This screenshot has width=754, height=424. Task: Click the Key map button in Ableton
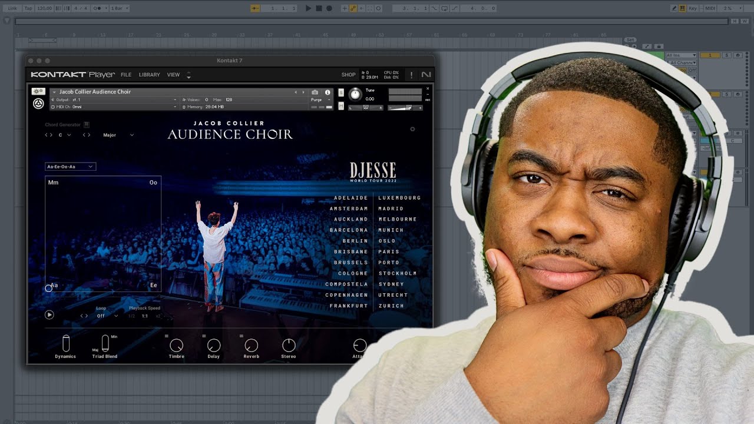tap(693, 8)
